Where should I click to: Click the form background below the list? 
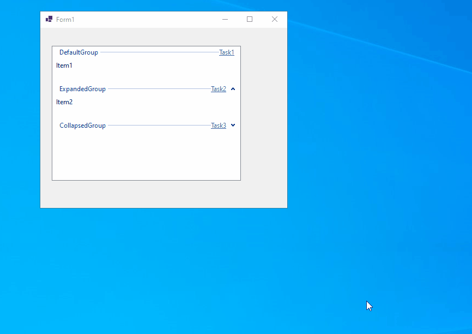click(164, 194)
